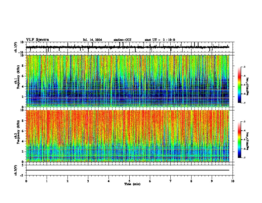Click the "ch.3(V)" axis label
Screen dimensions: 262x203
(16, 170)
